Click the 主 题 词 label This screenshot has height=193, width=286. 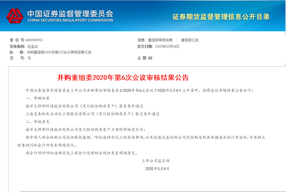click(145, 58)
